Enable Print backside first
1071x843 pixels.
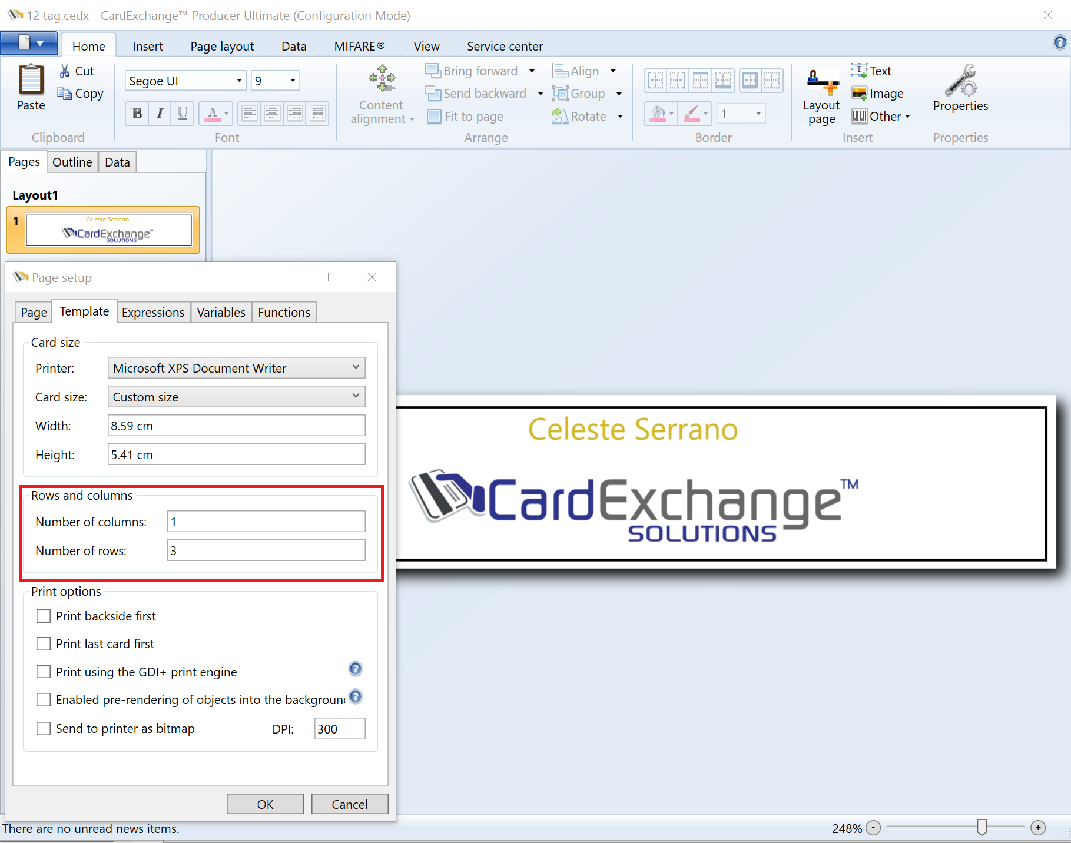(x=44, y=616)
